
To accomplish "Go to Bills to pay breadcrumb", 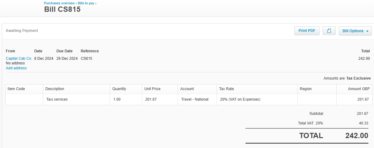I will (x=86, y=3).
